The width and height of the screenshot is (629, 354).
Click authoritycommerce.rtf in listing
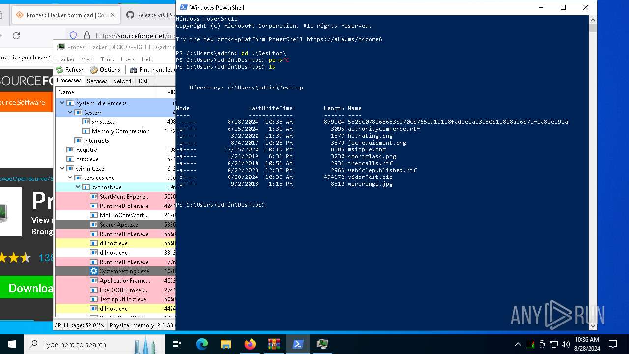pyautogui.click(x=384, y=129)
